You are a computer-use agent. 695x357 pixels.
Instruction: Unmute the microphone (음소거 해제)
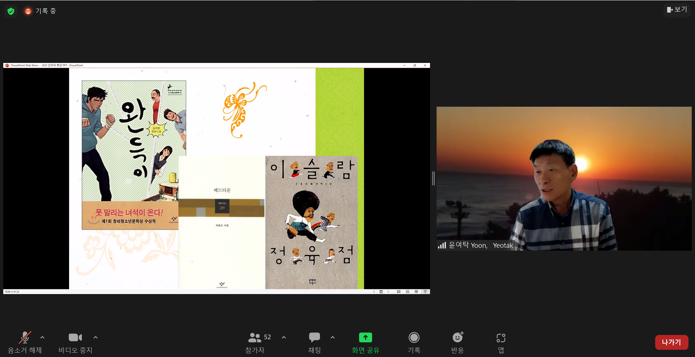point(25,342)
